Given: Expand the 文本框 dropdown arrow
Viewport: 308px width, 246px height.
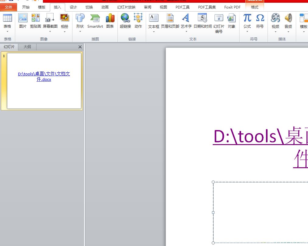Looking at the screenshot, I should [x=154, y=32].
